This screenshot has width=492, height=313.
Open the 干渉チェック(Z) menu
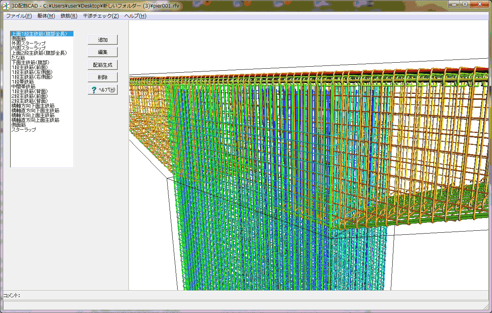pyautogui.click(x=101, y=16)
